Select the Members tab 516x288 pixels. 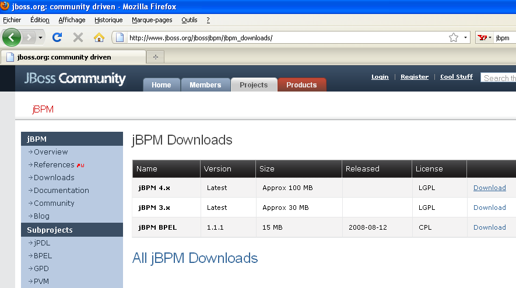205,85
